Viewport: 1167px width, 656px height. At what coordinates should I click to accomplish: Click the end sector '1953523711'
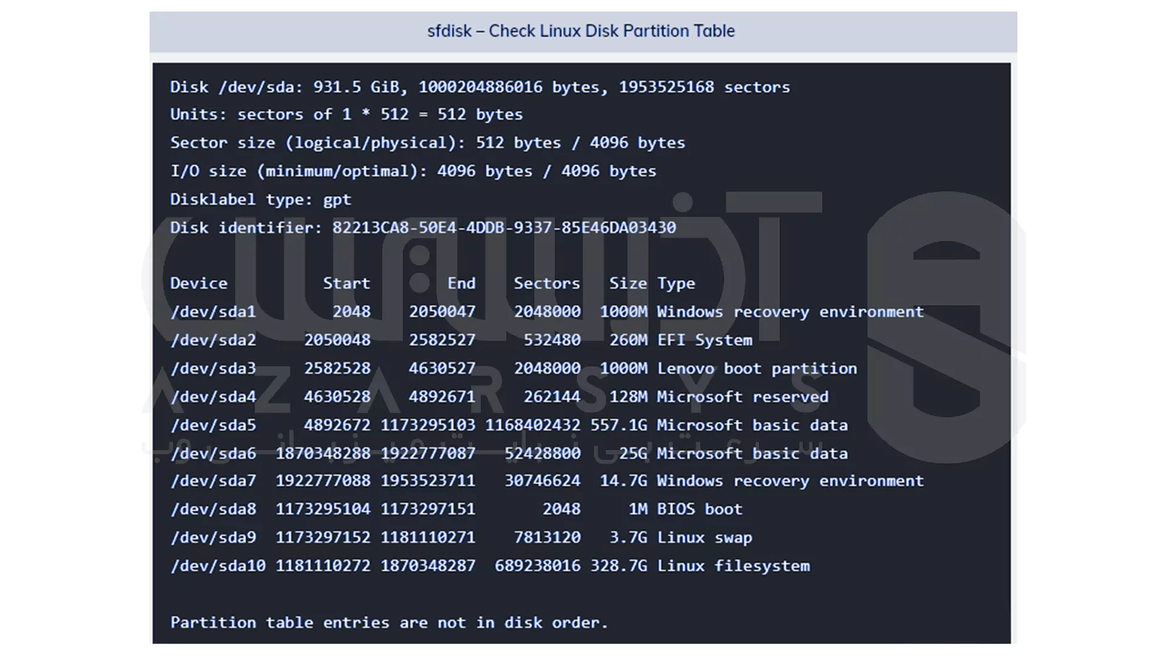(x=428, y=481)
